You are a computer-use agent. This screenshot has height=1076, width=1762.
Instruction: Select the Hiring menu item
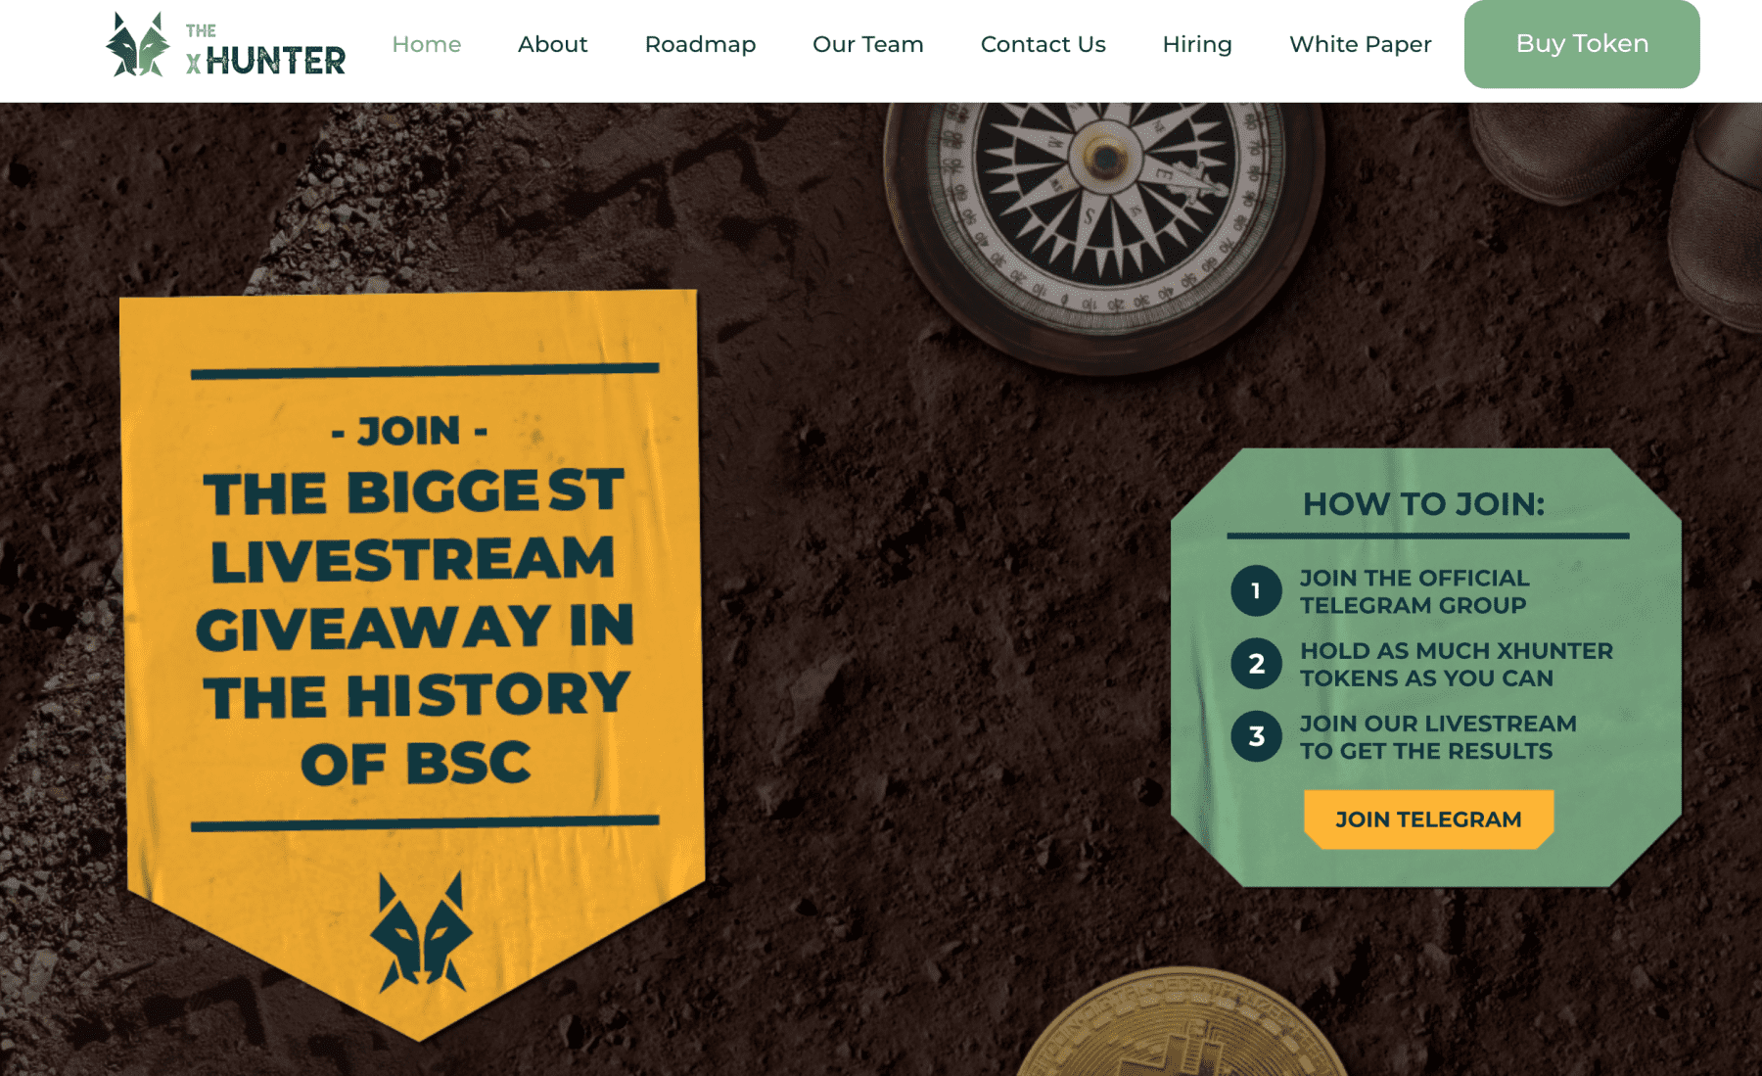coord(1196,44)
